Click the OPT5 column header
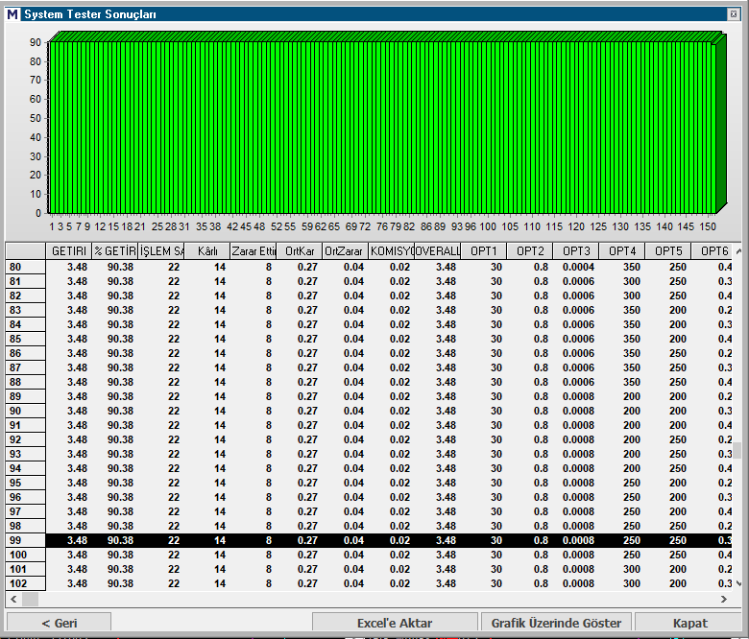This screenshot has width=749, height=639. click(x=668, y=251)
